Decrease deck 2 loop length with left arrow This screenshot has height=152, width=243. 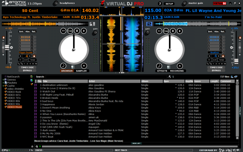point(209,56)
